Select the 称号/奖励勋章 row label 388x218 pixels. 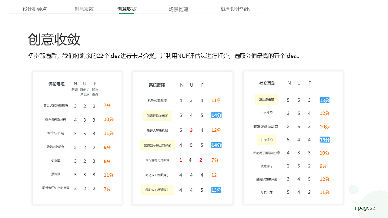click(158, 100)
